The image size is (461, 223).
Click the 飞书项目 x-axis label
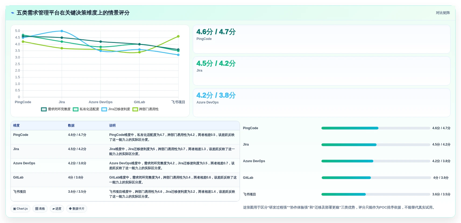pyautogui.click(x=178, y=102)
